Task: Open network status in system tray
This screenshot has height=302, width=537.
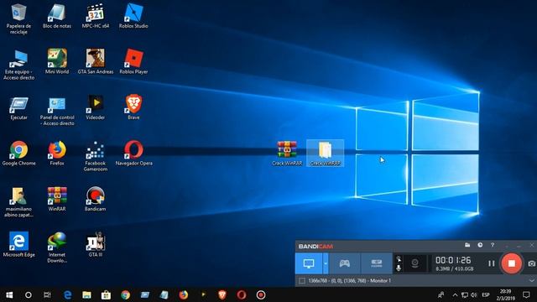Action: [x=464, y=294]
